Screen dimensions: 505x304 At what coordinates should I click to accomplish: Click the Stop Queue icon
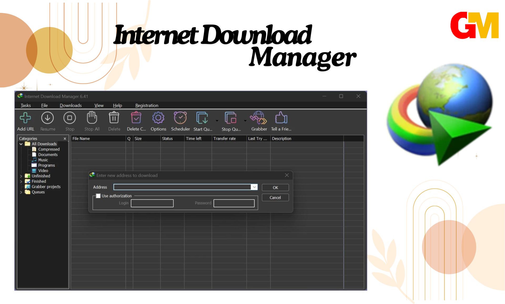231,118
